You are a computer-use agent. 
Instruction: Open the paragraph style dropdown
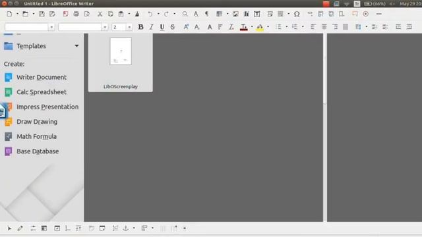point(51,27)
